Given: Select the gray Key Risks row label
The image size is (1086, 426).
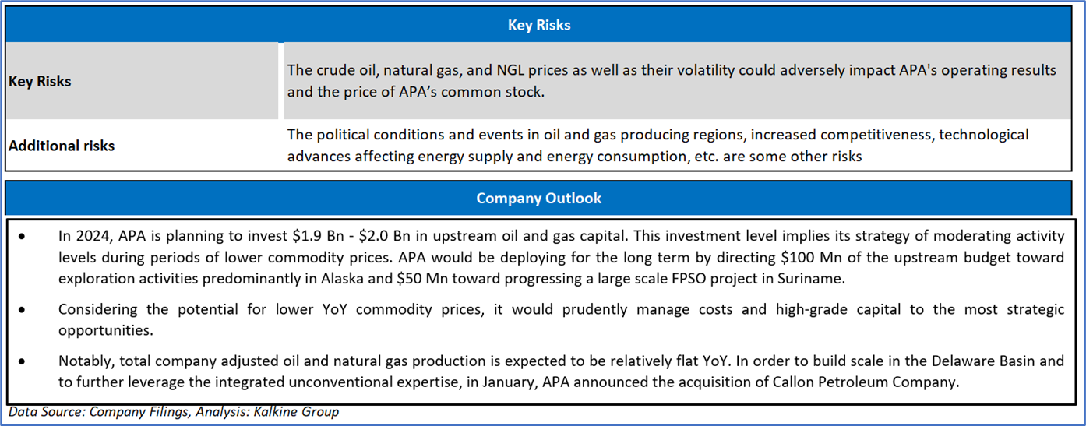Looking at the screenshot, I should tap(40, 81).
